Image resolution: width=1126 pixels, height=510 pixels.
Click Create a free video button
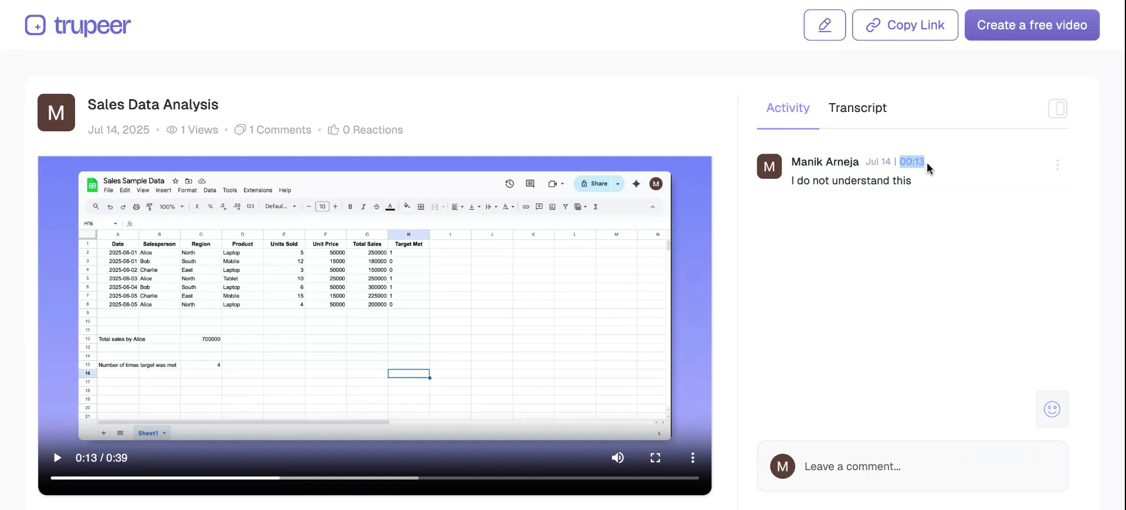point(1032,25)
